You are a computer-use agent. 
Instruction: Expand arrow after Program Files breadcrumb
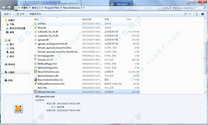click(61, 8)
